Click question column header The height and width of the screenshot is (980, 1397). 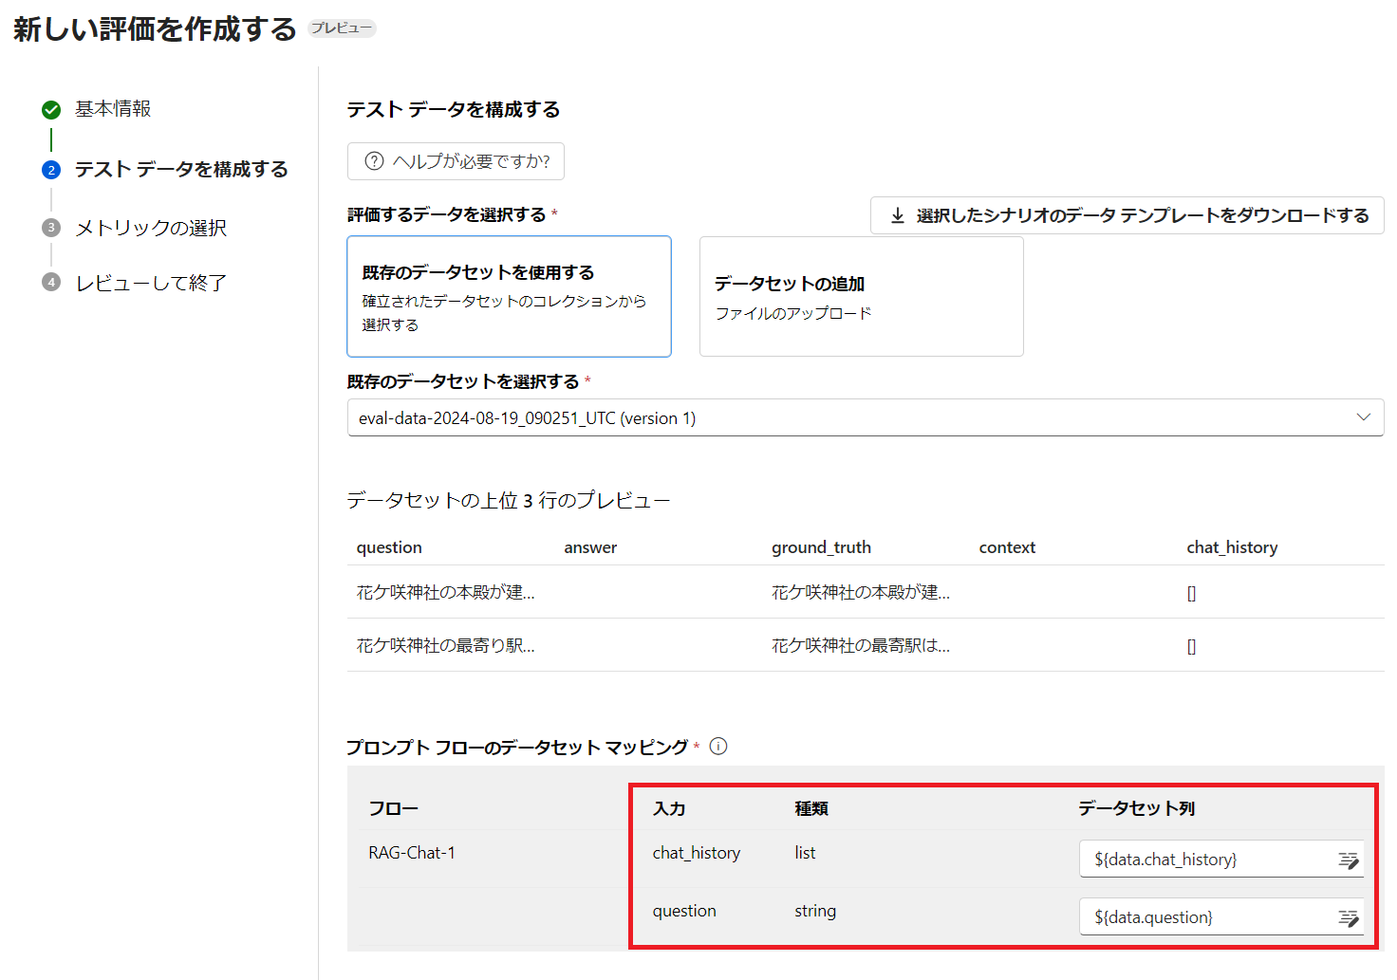[389, 547]
